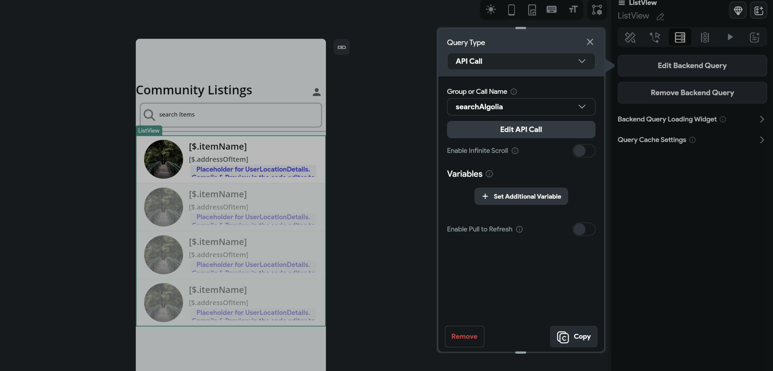Switch to the Backend Query tab
Viewport: 773px width, 371px height.
click(x=680, y=37)
